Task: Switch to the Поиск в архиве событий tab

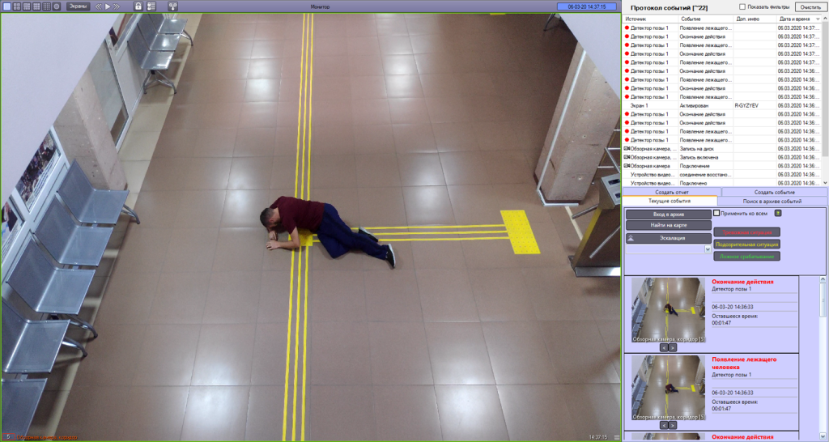Action: [772, 201]
